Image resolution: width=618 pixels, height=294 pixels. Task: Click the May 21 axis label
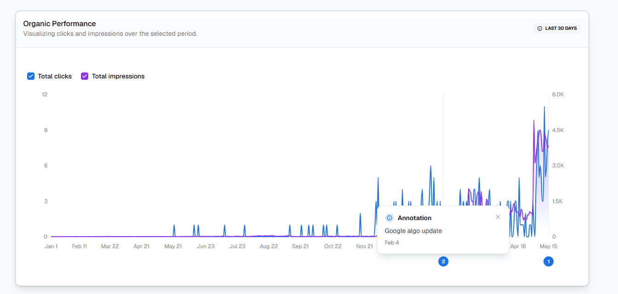pos(173,246)
